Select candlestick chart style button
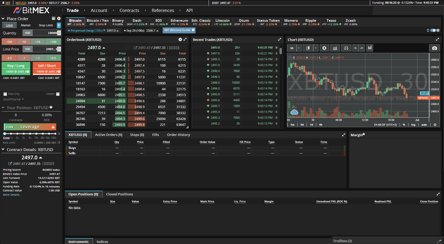 click(x=308, y=48)
